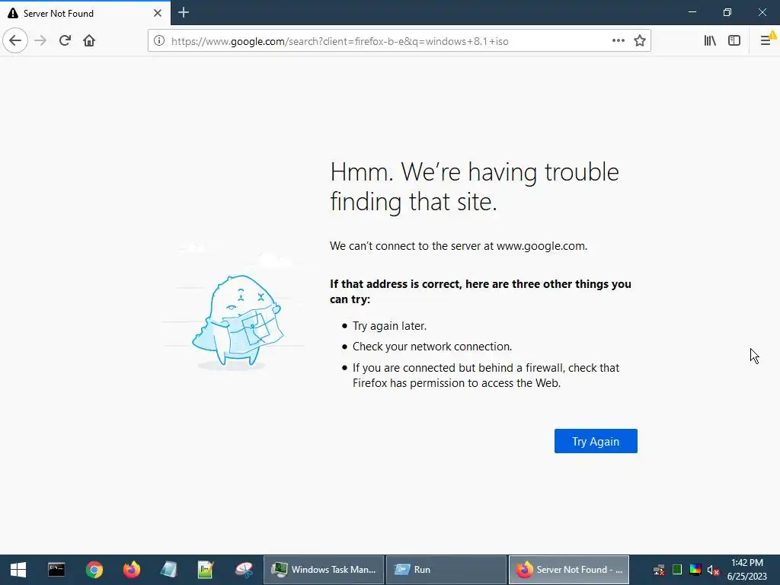Click the 'Try again later.' text
This screenshot has width=780, height=585.
(389, 326)
